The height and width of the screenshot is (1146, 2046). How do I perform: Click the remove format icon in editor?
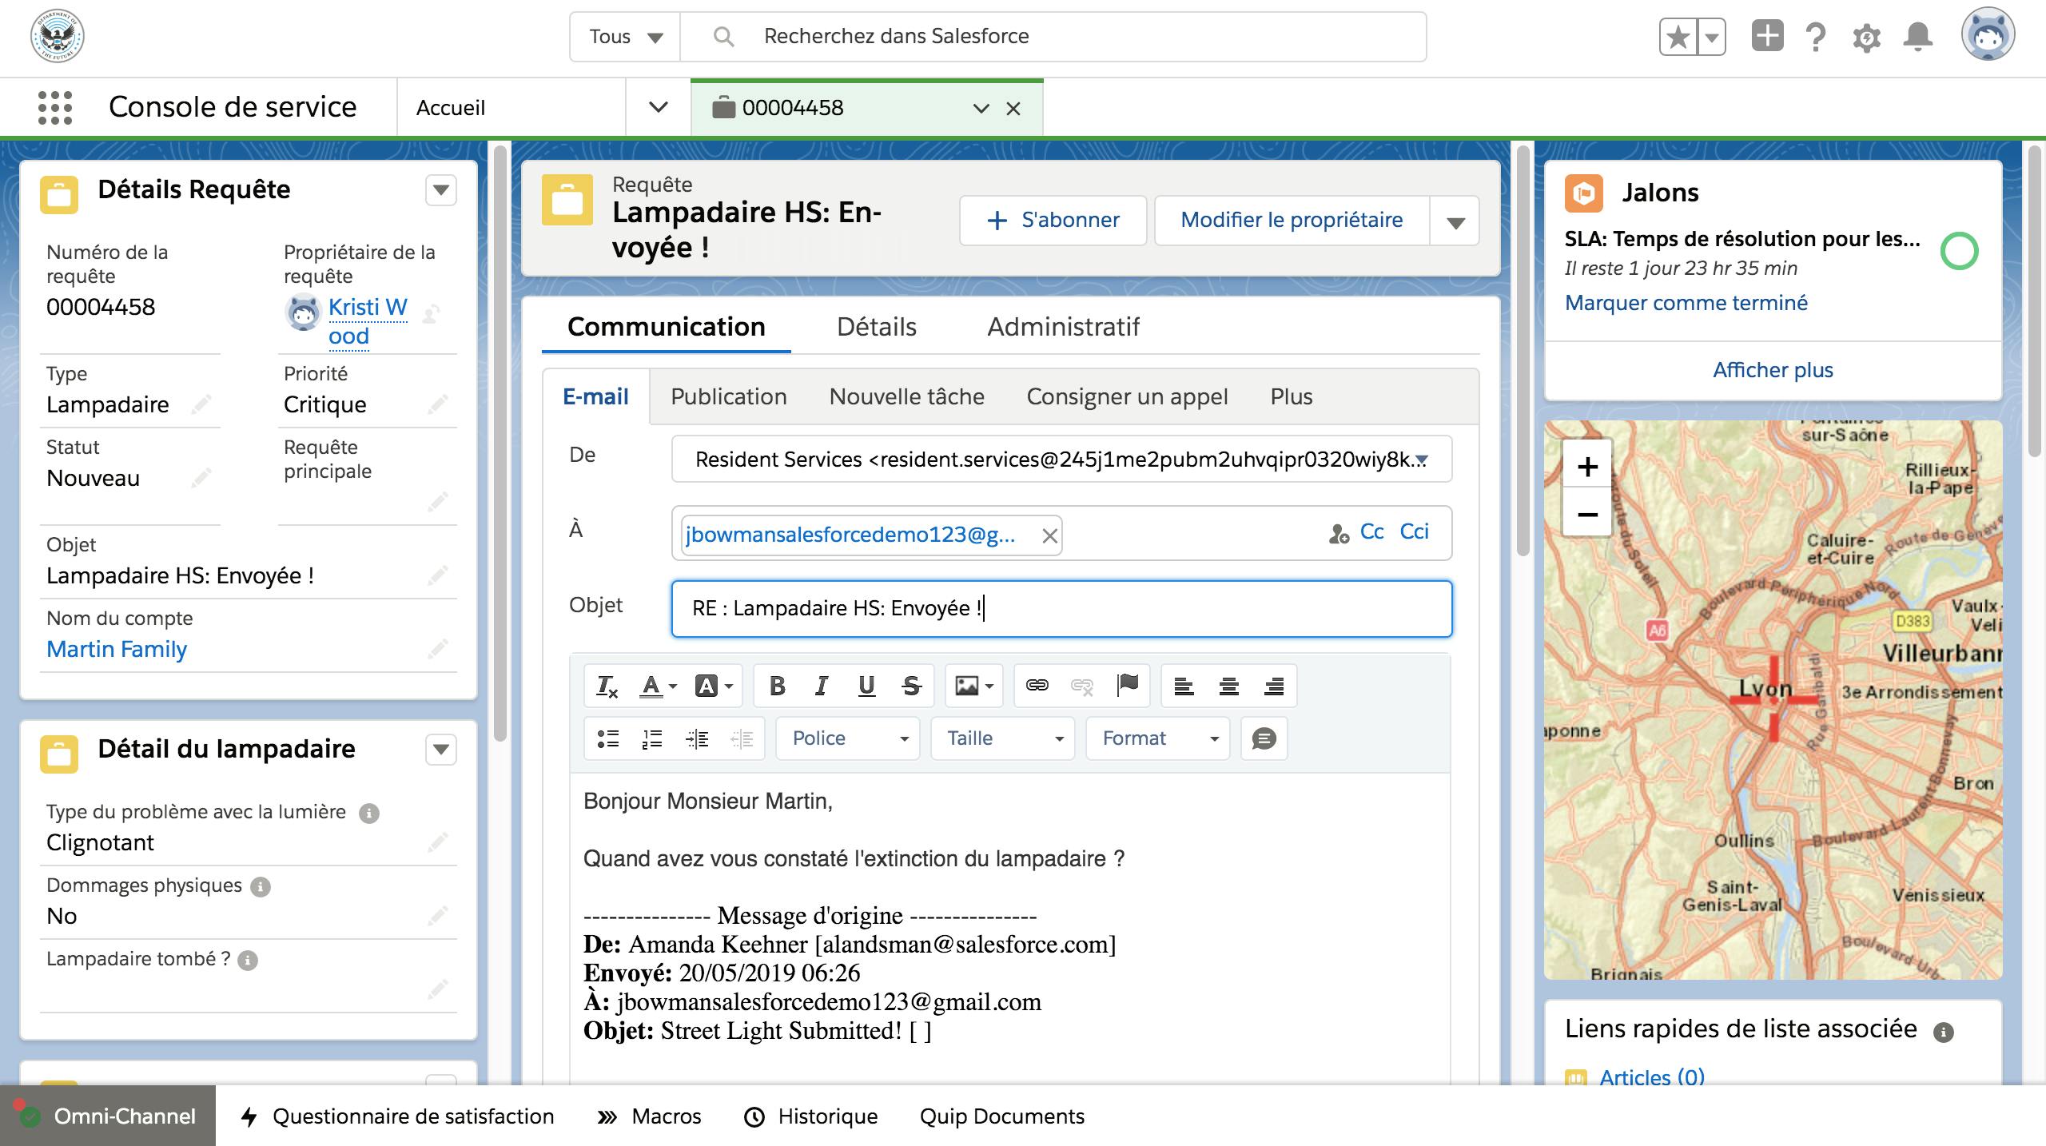pos(607,686)
